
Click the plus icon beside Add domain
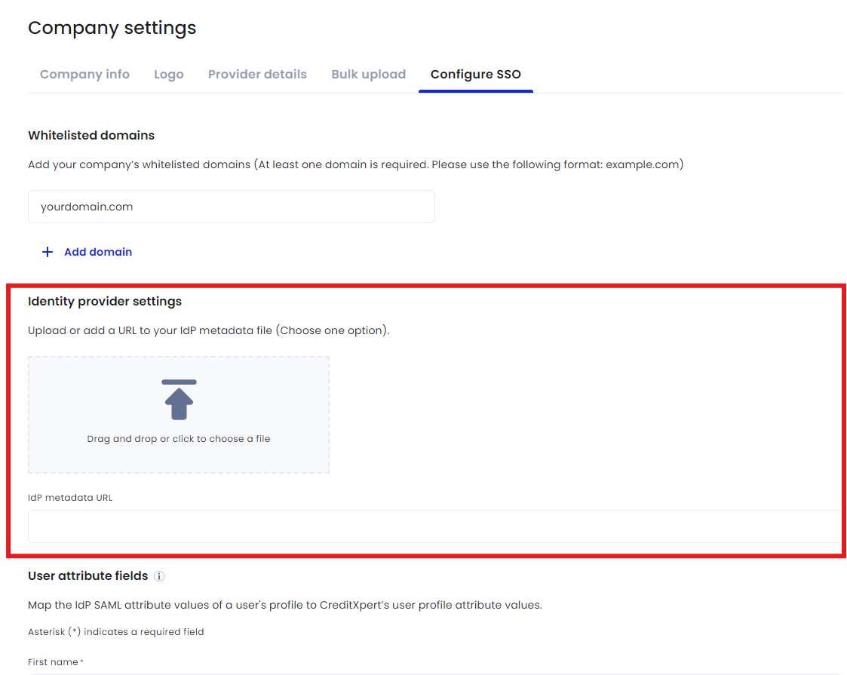(x=48, y=252)
